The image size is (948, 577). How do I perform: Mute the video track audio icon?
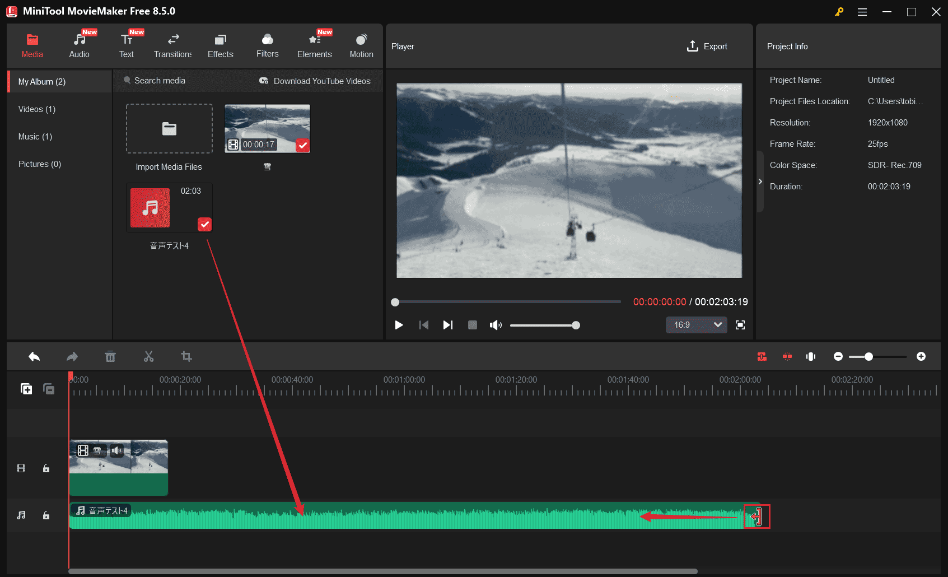tap(117, 450)
